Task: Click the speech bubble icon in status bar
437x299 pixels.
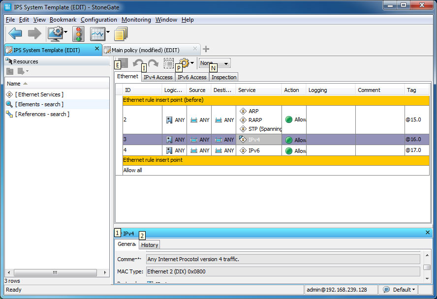Action: coord(386,290)
